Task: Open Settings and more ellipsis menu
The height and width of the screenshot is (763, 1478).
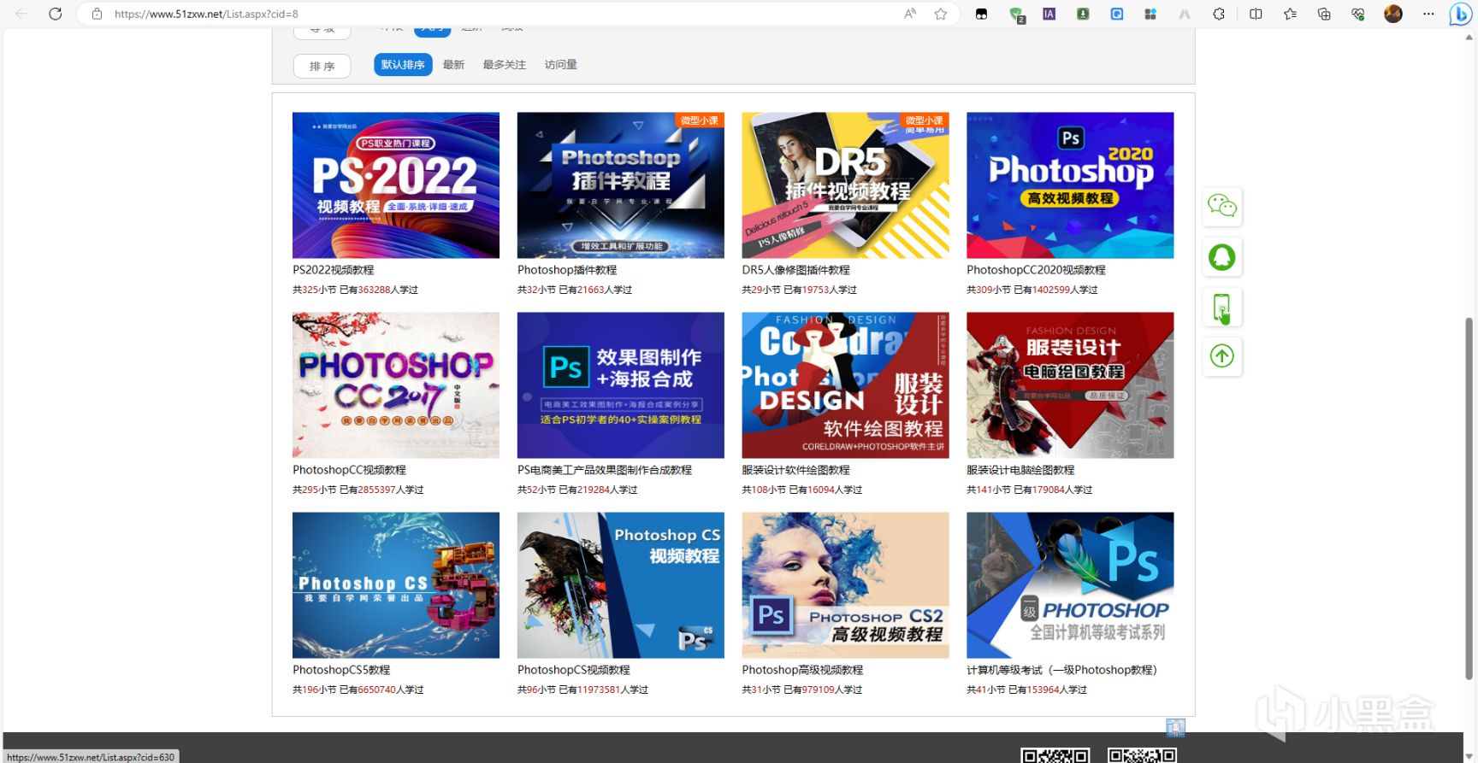Action: 1428,14
